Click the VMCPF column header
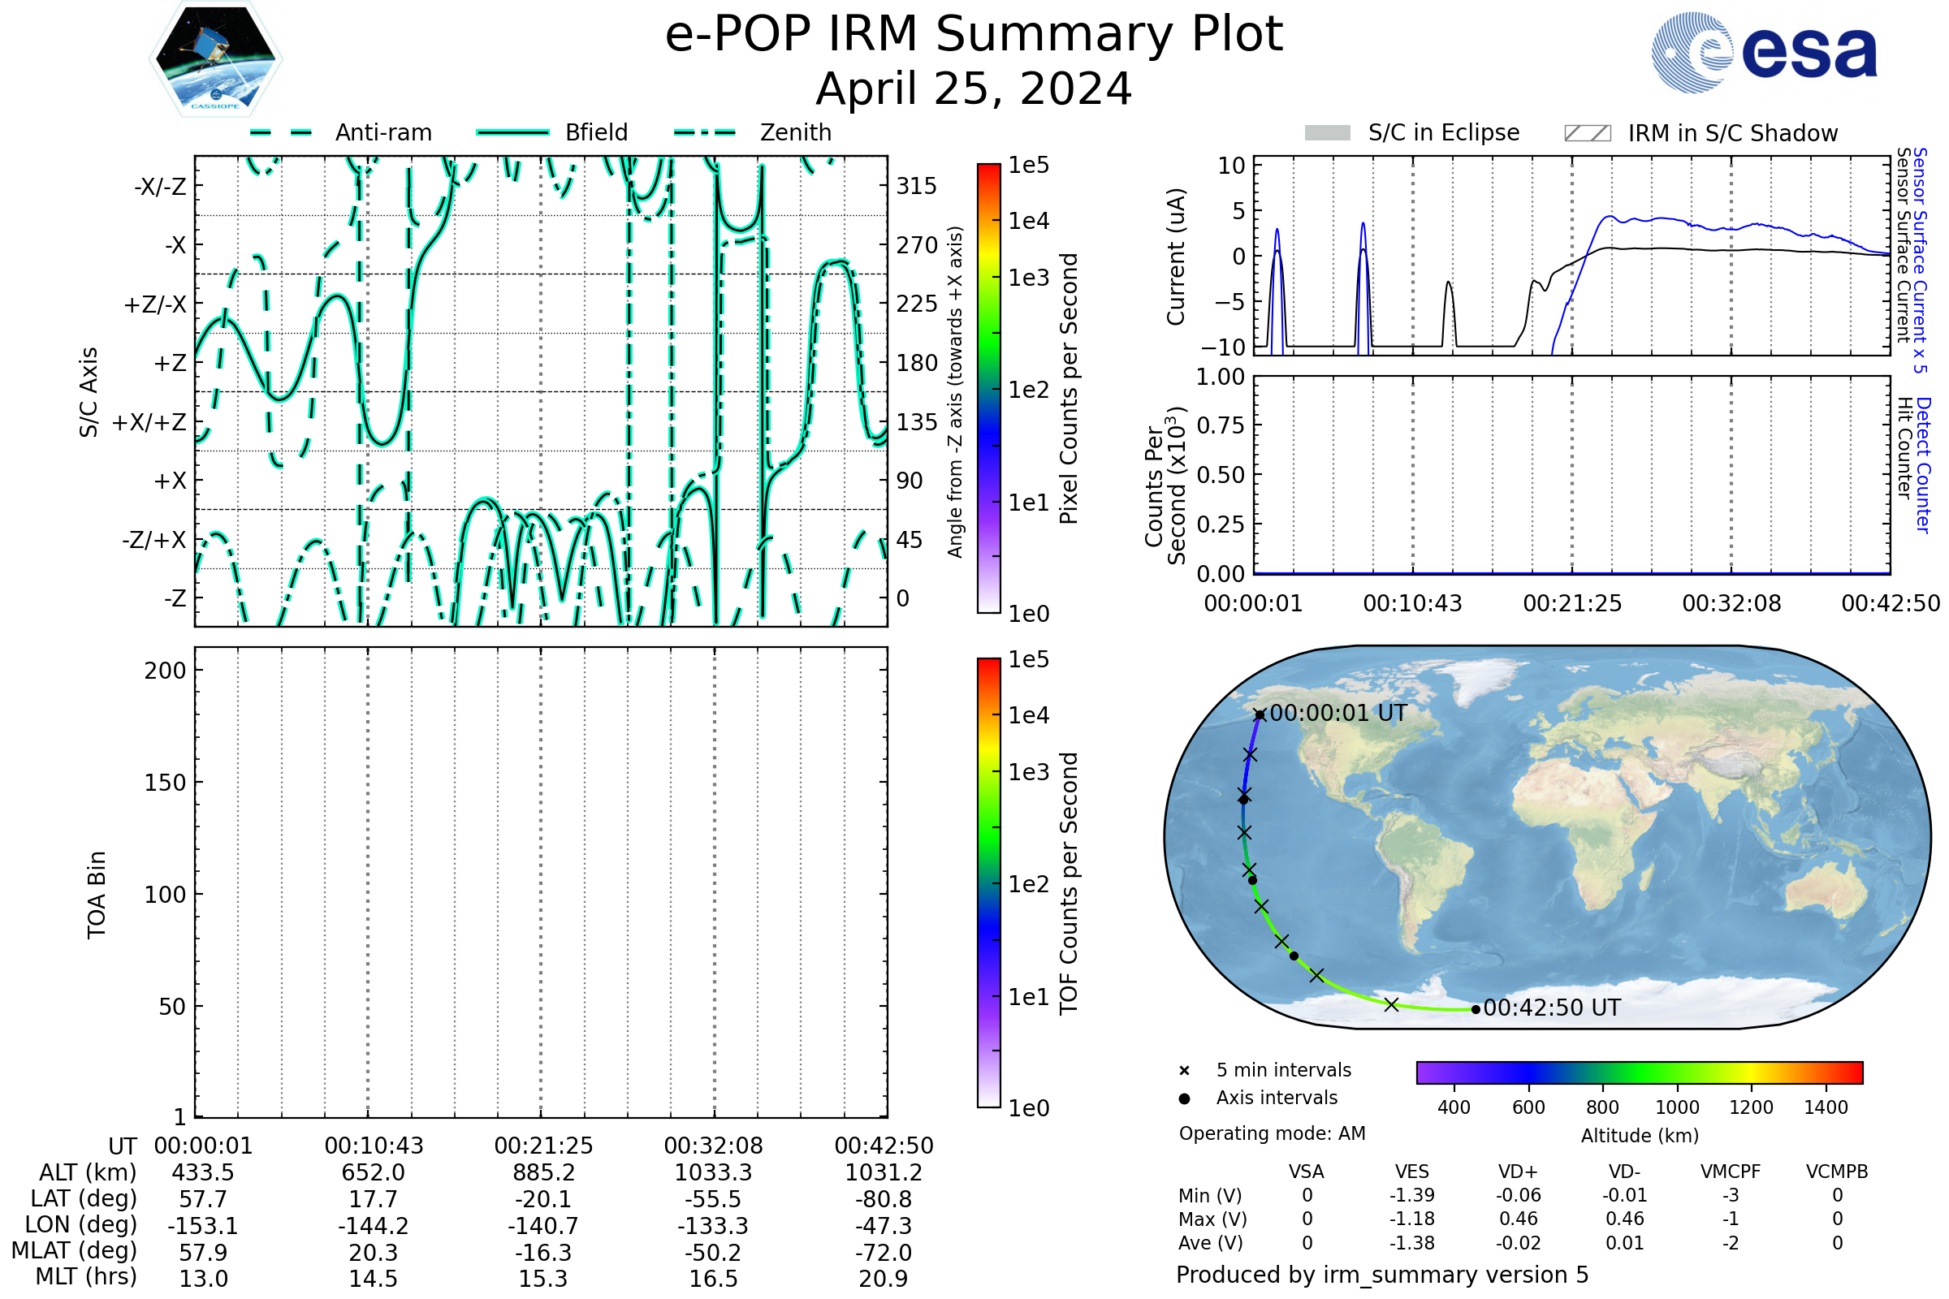The image size is (1949, 1299). point(1731,1172)
